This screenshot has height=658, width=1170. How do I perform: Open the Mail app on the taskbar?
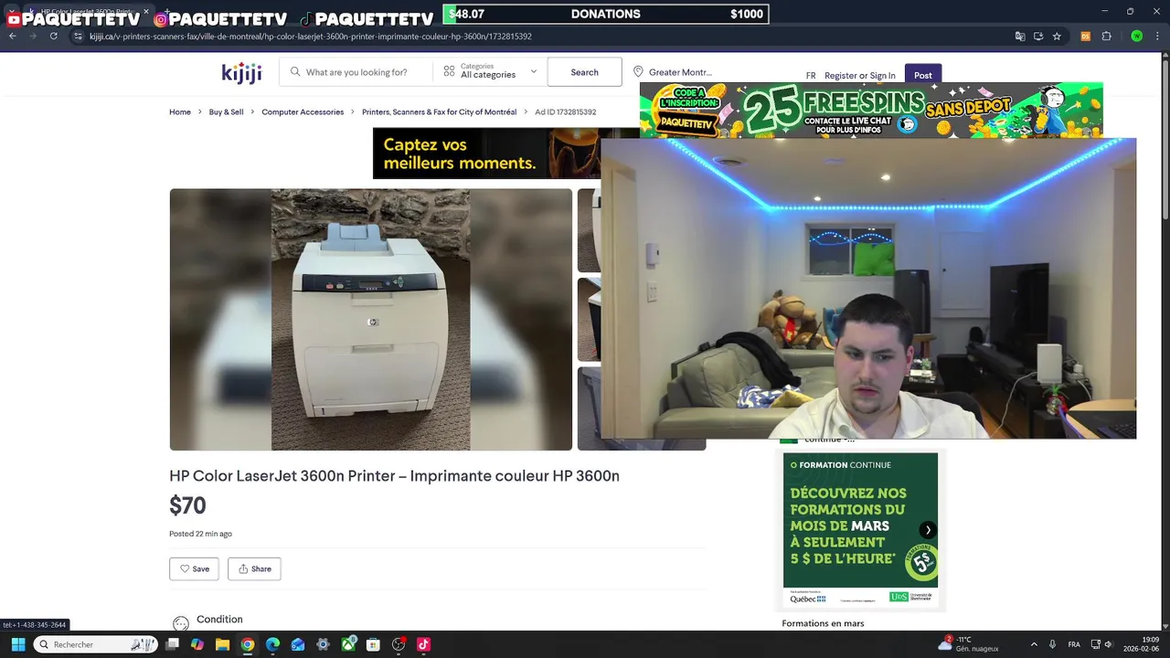coord(298,644)
